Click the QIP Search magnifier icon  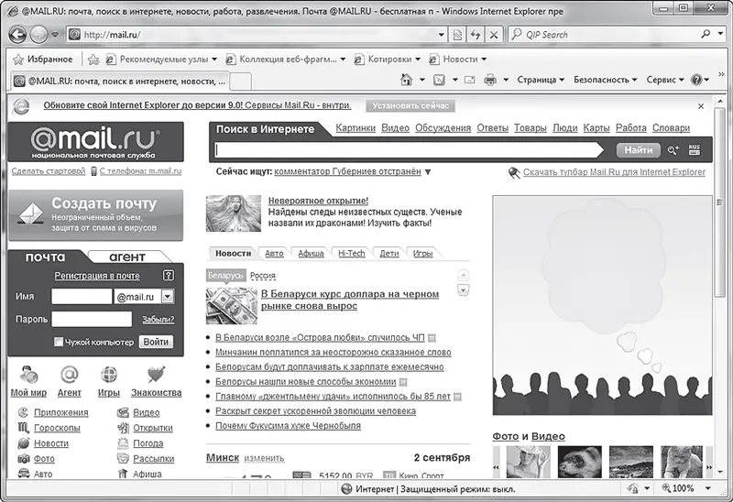pos(706,34)
